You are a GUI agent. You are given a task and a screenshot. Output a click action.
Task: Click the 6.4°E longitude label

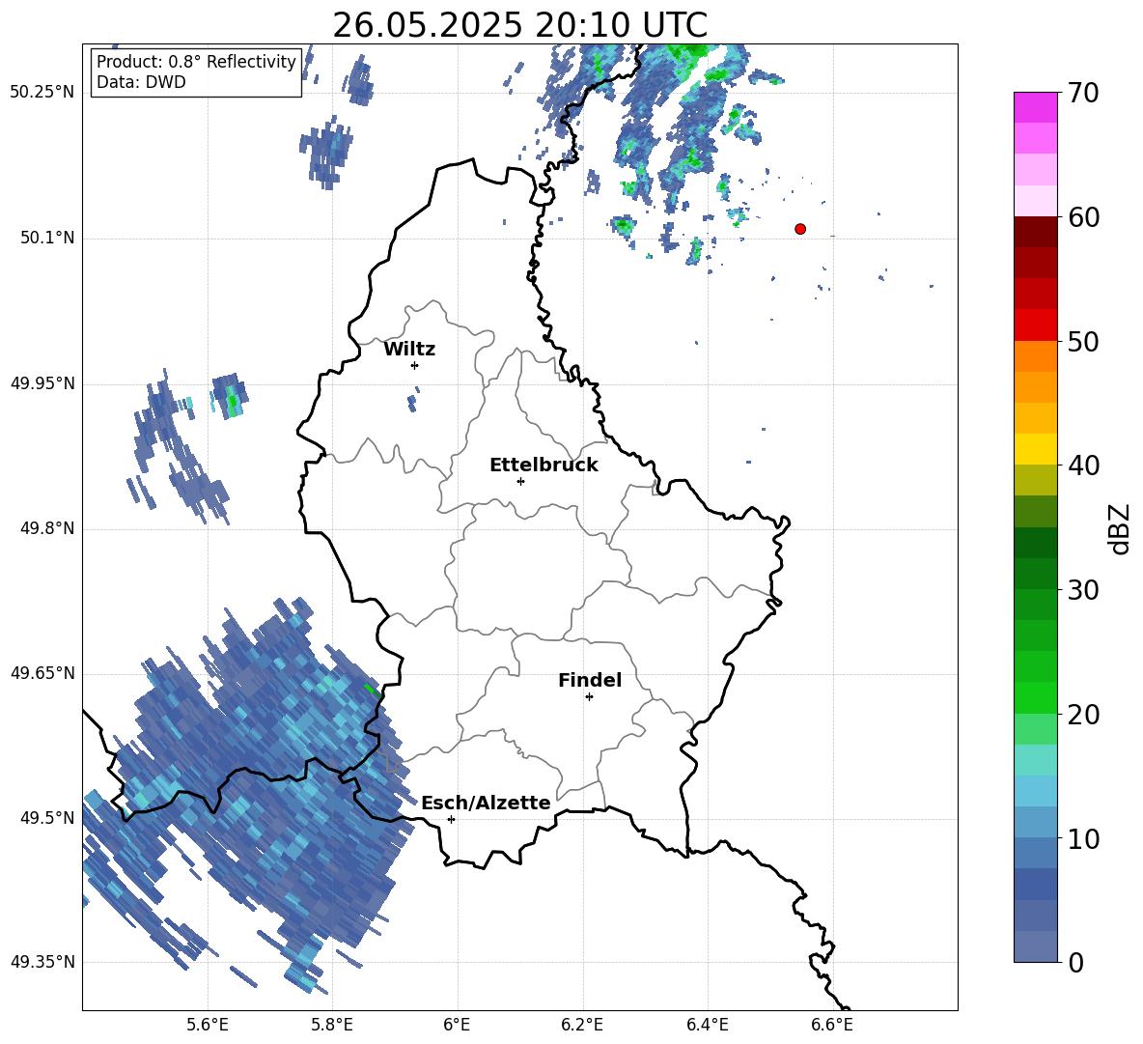(707, 1025)
